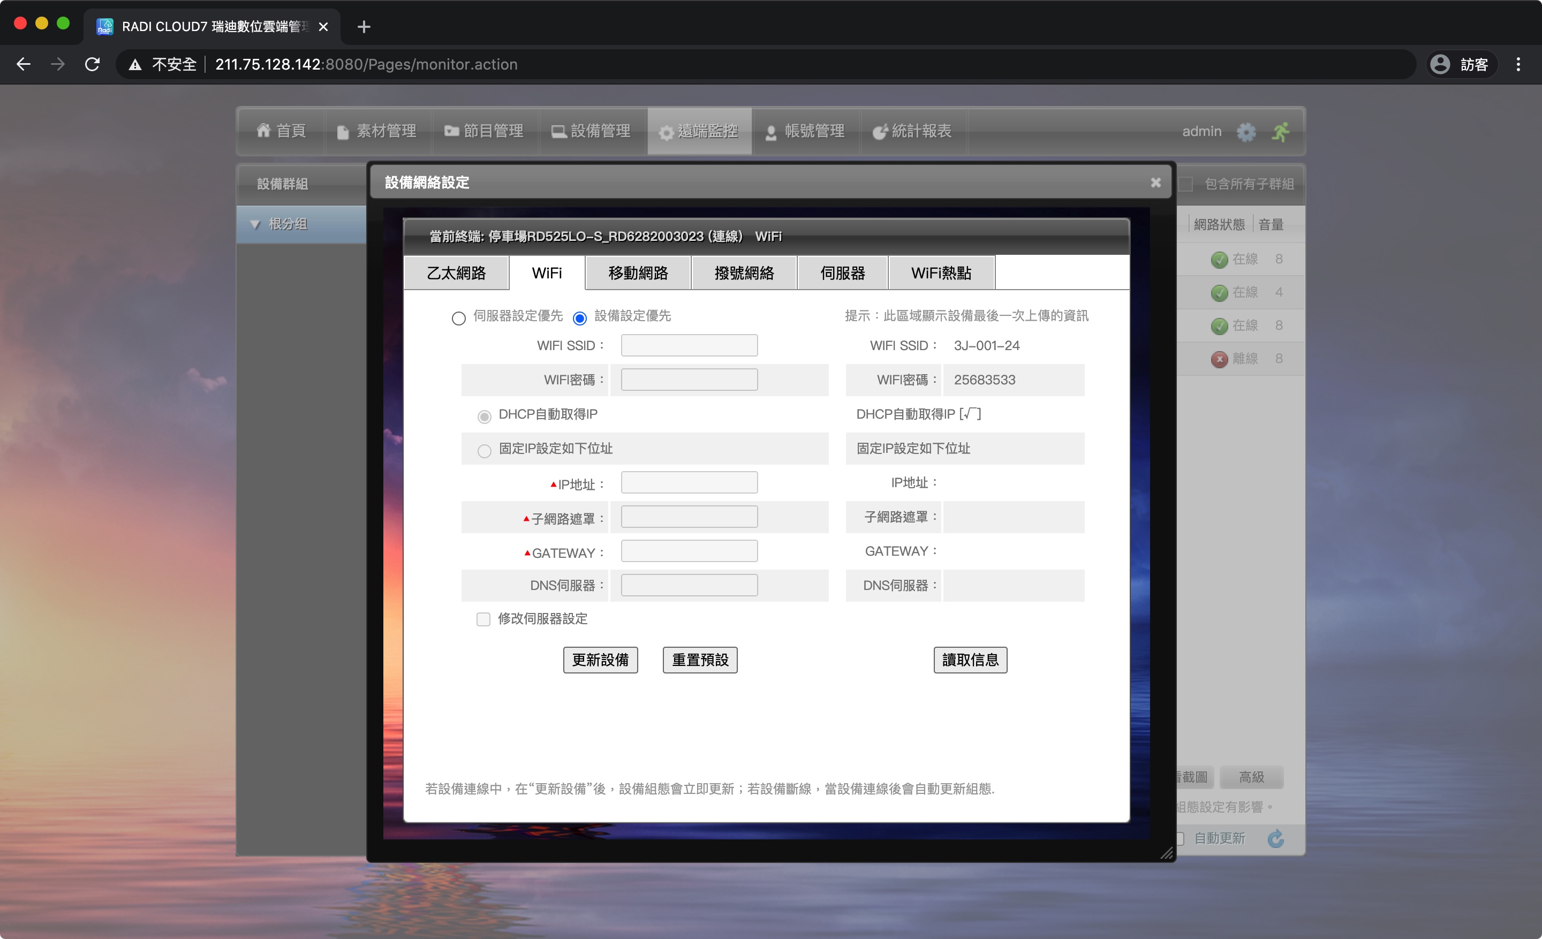Click the 音量 column header
The width and height of the screenshot is (1542, 939).
(x=1271, y=225)
